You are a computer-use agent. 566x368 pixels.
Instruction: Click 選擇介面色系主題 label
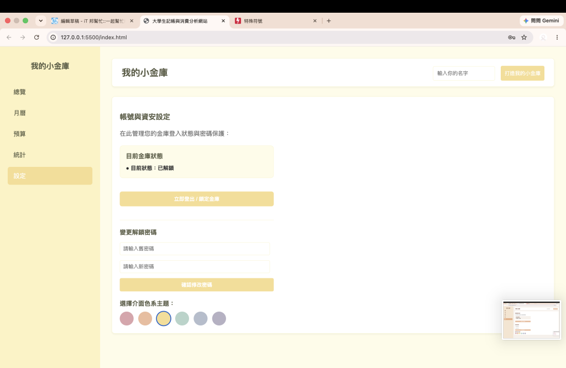click(147, 303)
